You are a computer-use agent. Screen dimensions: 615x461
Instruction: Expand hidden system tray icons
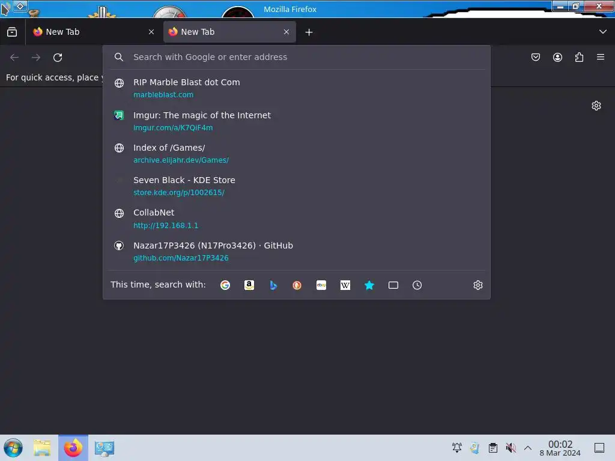click(x=528, y=448)
